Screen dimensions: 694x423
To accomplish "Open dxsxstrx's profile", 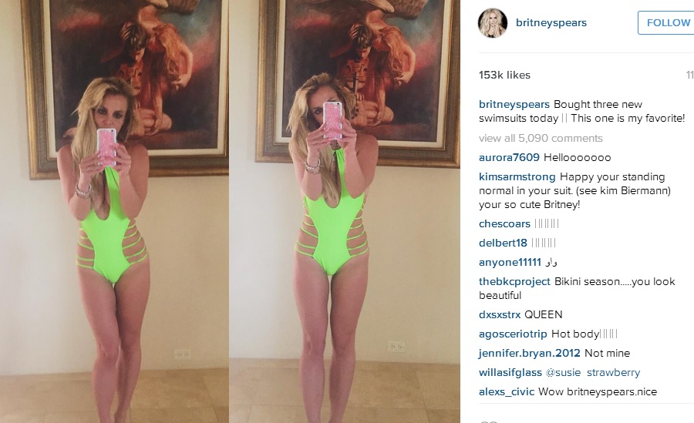I will (500, 314).
